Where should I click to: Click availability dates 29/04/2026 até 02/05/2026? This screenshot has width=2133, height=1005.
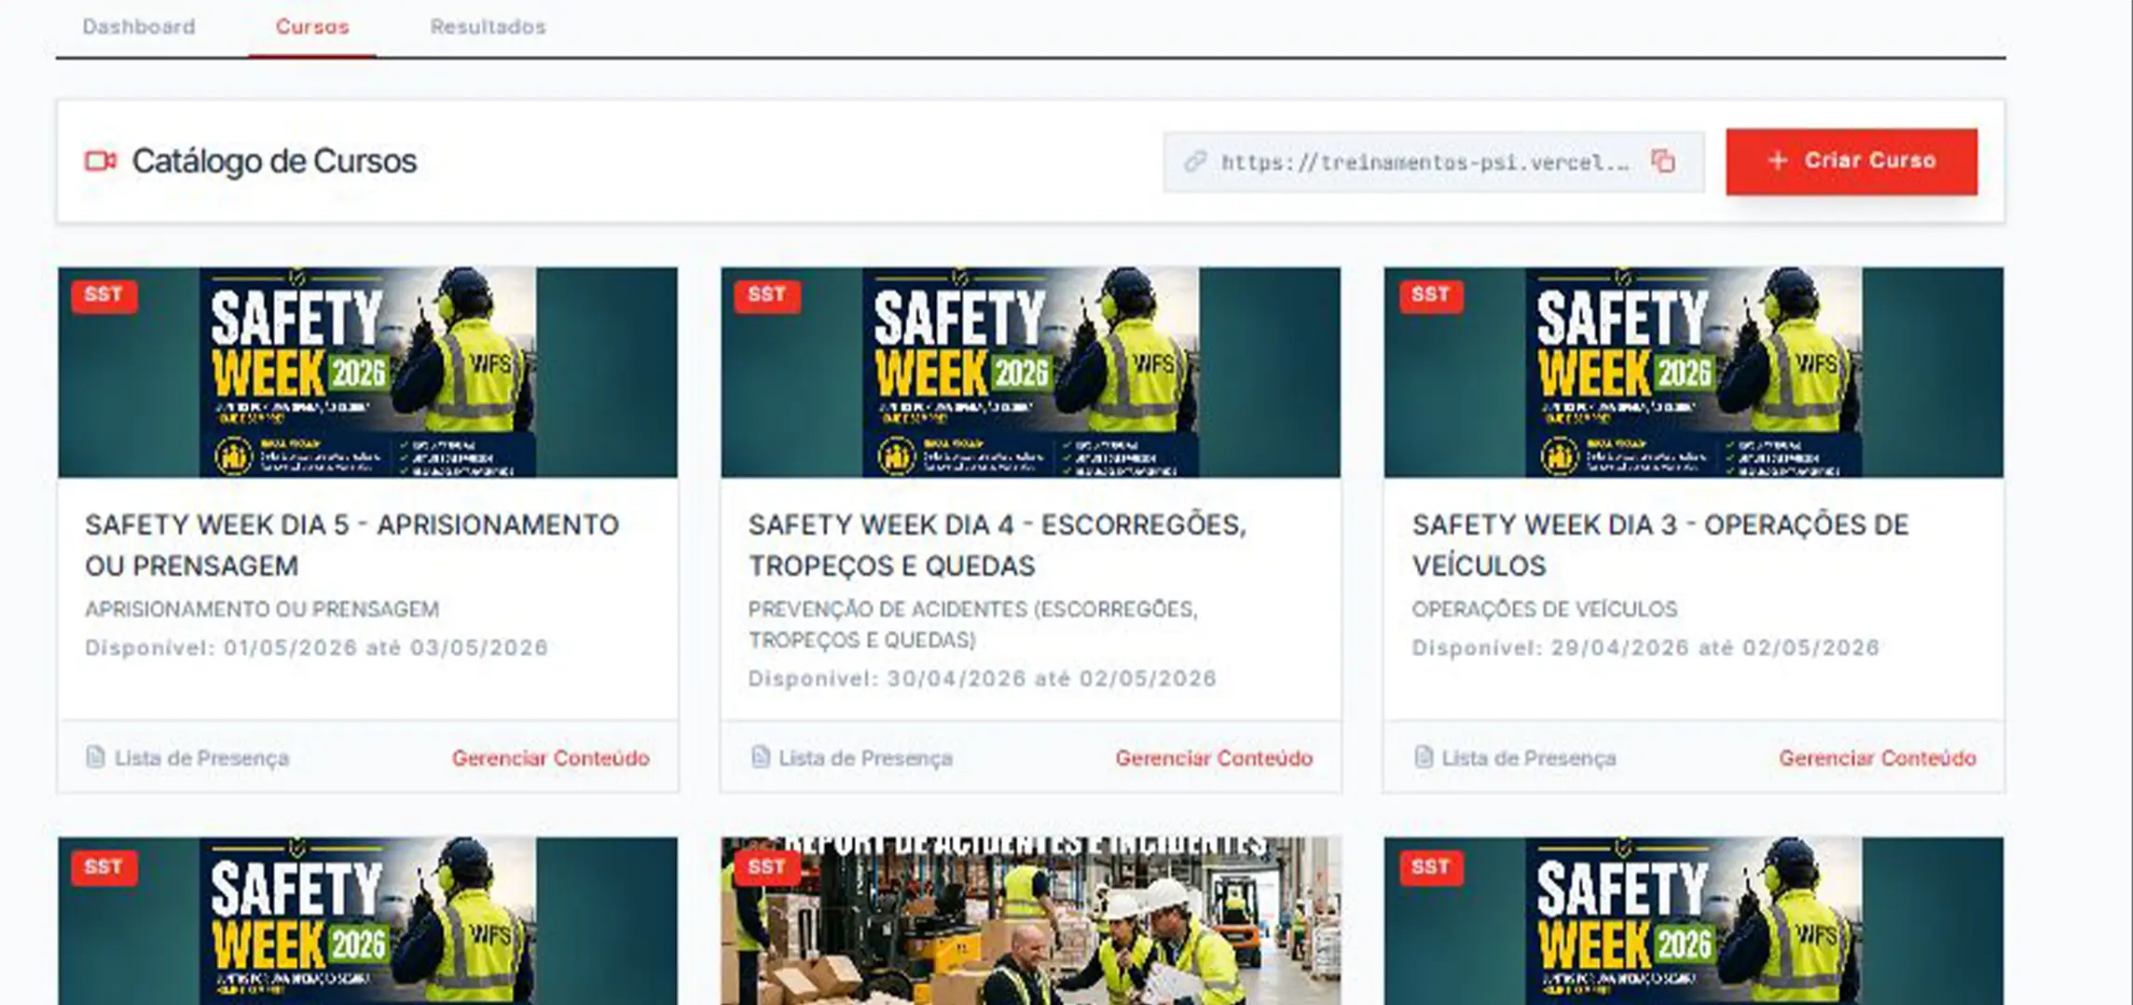tap(1715, 647)
